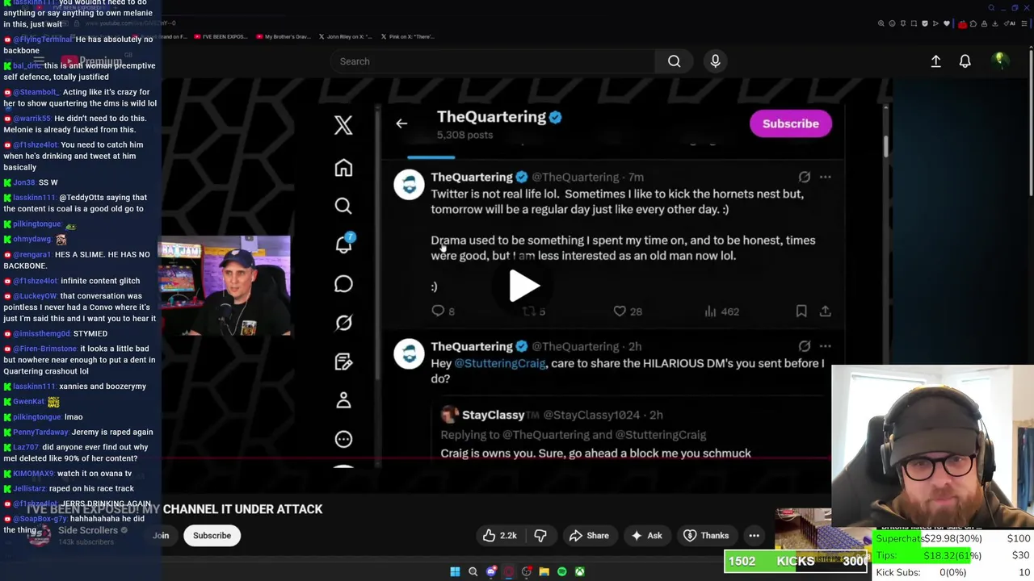Click the Thanks button
1034x581 pixels.
706,535
